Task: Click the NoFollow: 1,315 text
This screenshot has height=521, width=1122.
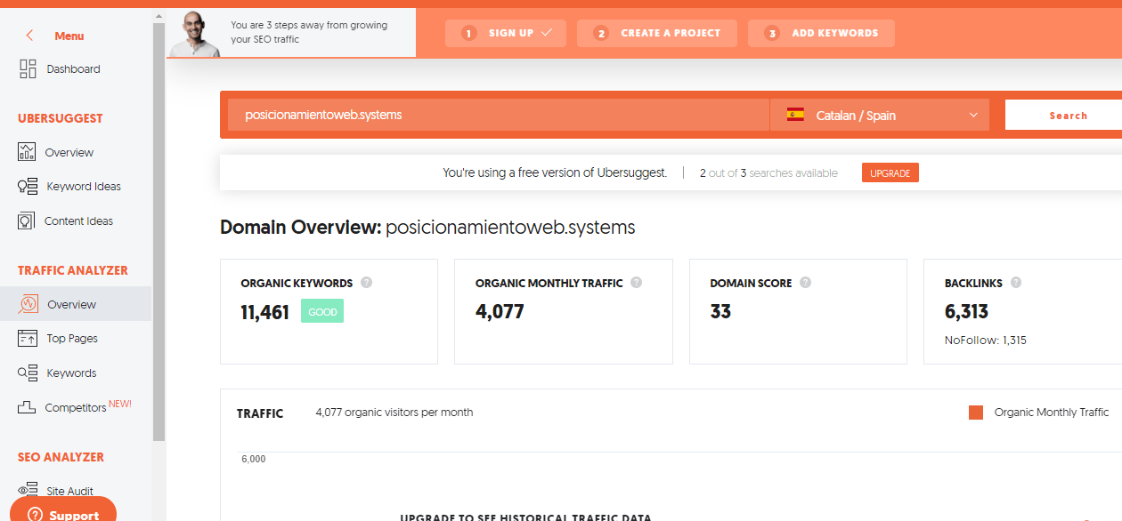Action: coord(986,340)
